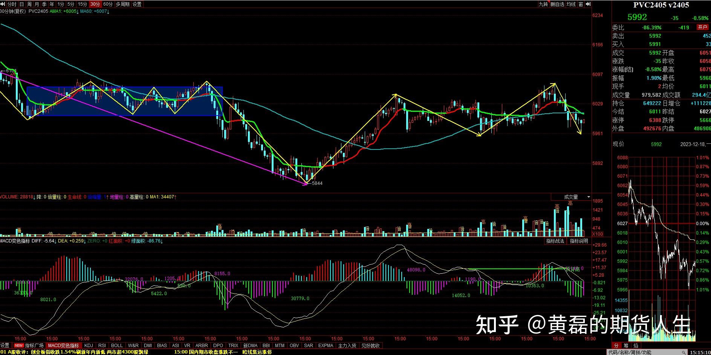The height and width of the screenshot is (355, 711).
Task: Switch indicator to BBI
Action: point(266,345)
